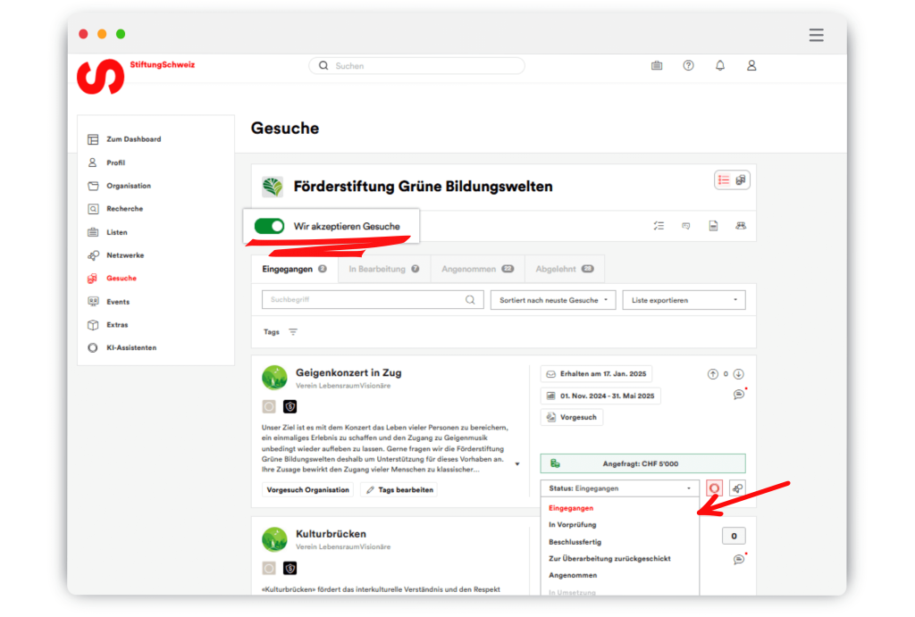Click the upvote arrow on Geigenkonzert
Screen dimensions: 915x617
pyautogui.click(x=712, y=374)
